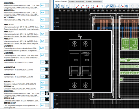Click the AM017206 breaker thumbnail
Image resolution: width=139 pixels, height=109 pixels.
[47, 93]
